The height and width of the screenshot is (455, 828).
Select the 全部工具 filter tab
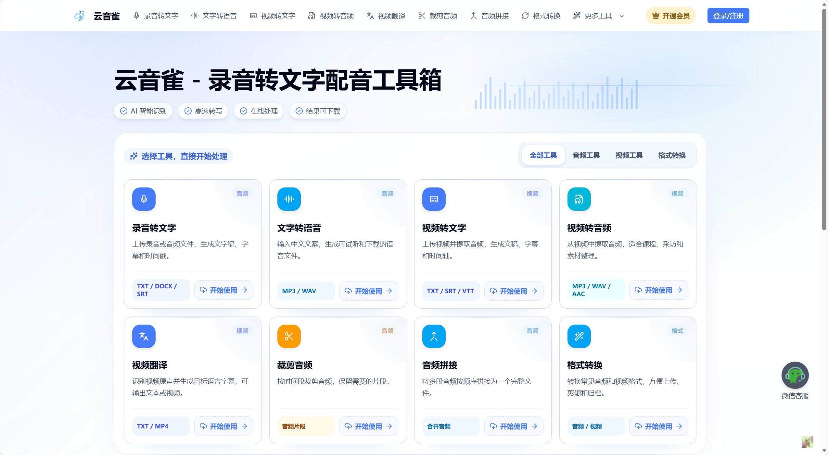543,155
